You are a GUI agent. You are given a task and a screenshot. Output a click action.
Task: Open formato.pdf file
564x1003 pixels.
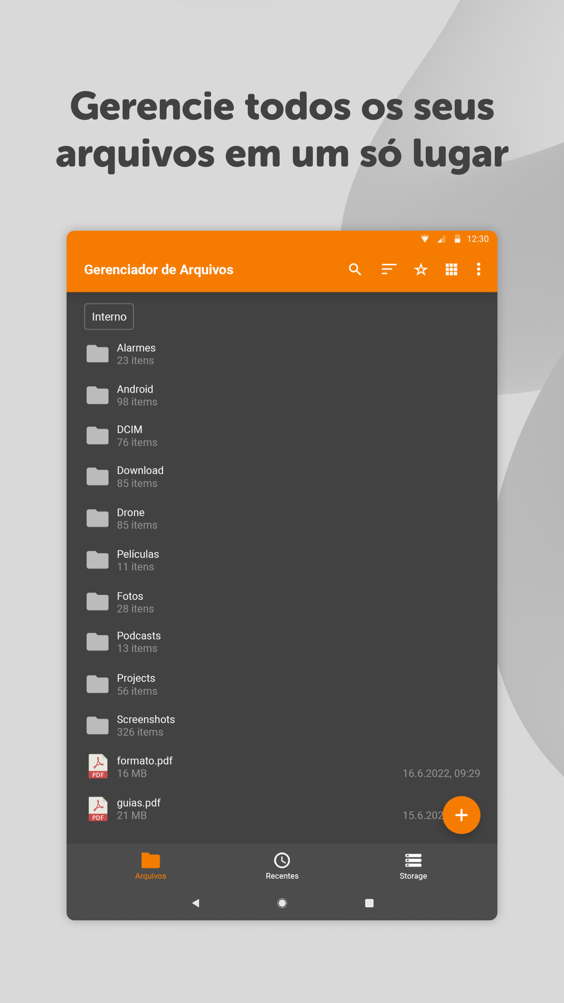282,767
